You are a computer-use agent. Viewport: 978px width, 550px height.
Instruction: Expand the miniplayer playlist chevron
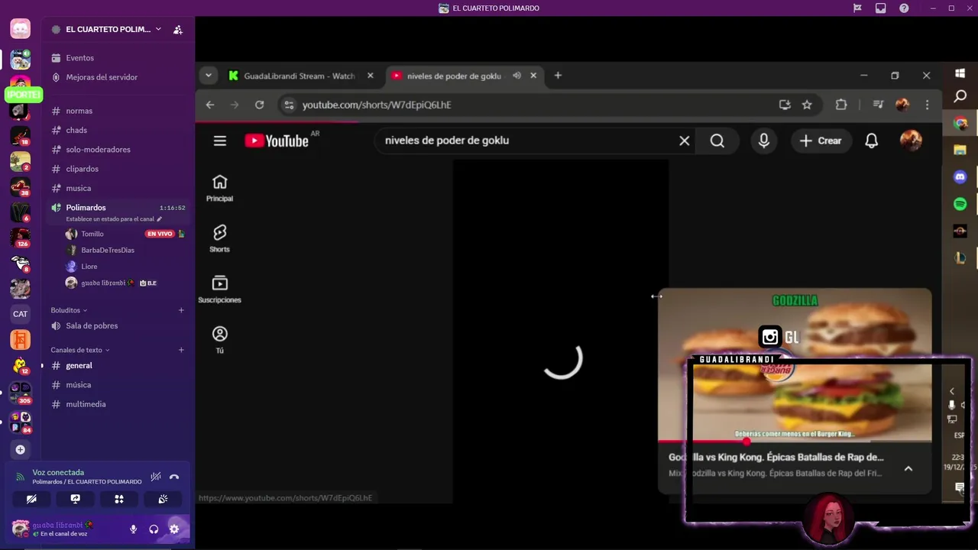908,468
